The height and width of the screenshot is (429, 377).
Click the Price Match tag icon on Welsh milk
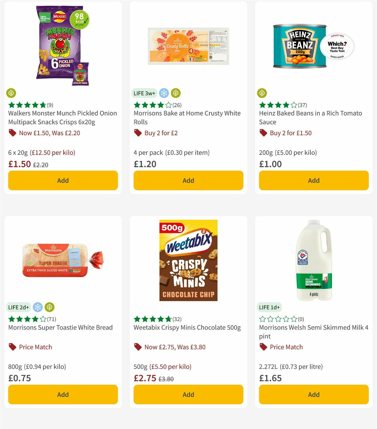coord(263,347)
